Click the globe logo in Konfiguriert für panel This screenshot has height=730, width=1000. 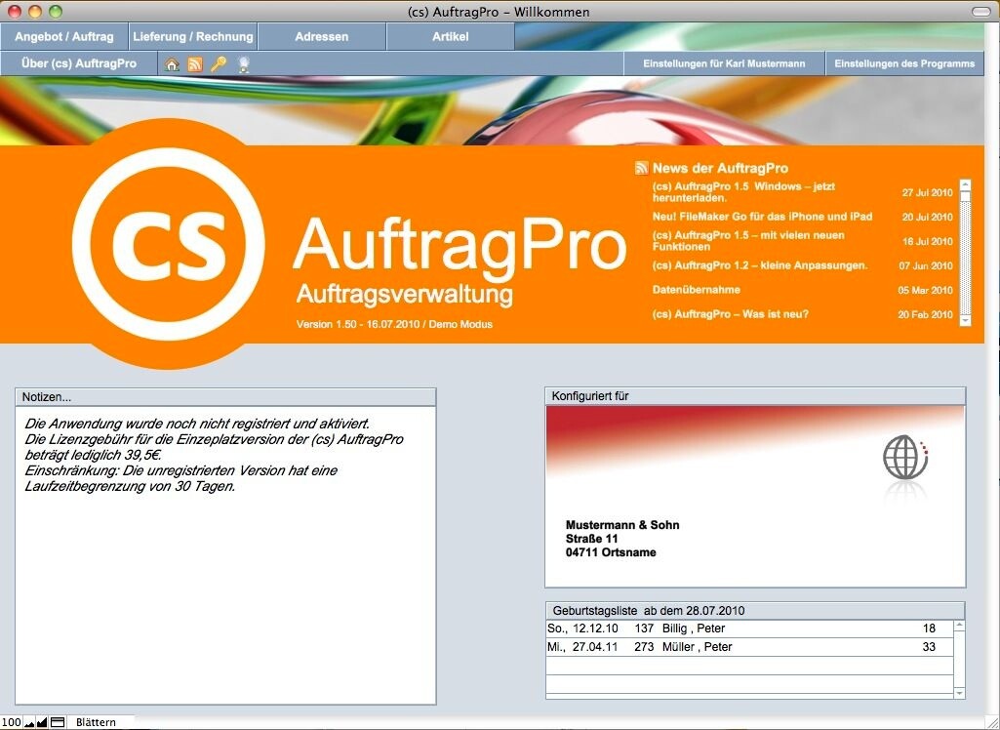pyautogui.click(x=905, y=457)
